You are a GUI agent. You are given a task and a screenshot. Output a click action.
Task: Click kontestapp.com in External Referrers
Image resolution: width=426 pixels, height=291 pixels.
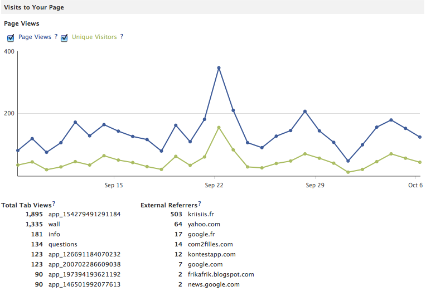[212, 254]
